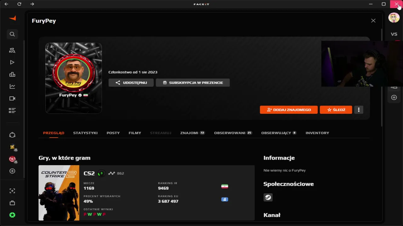Click DODAJ ZNAJOMEGO button
This screenshot has width=403, height=226.
pos(289,110)
